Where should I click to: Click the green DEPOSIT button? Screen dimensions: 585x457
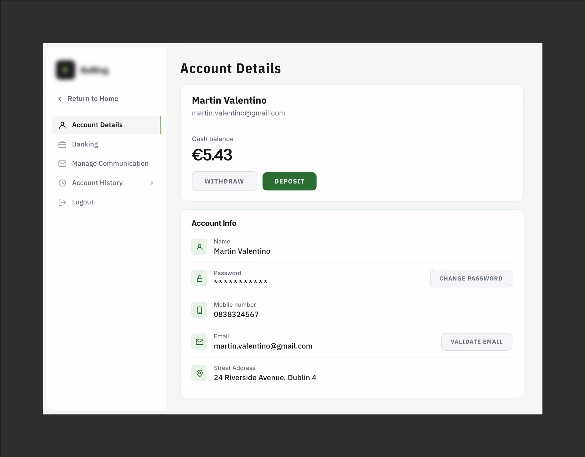point(289,181)
